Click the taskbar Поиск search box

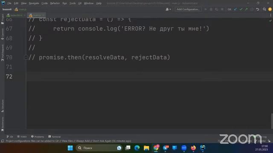[99, 148]
